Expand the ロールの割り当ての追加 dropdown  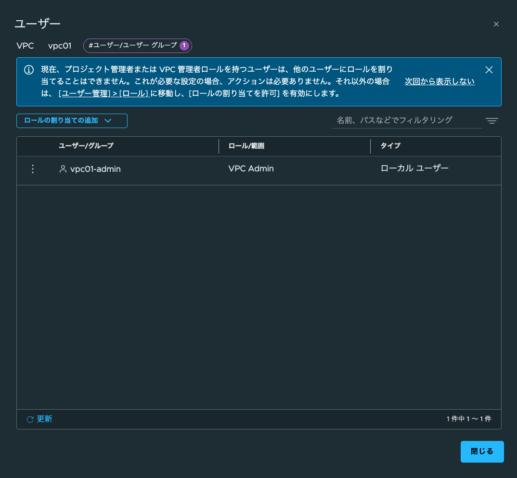pyautogui.click(x=72, y=121)
